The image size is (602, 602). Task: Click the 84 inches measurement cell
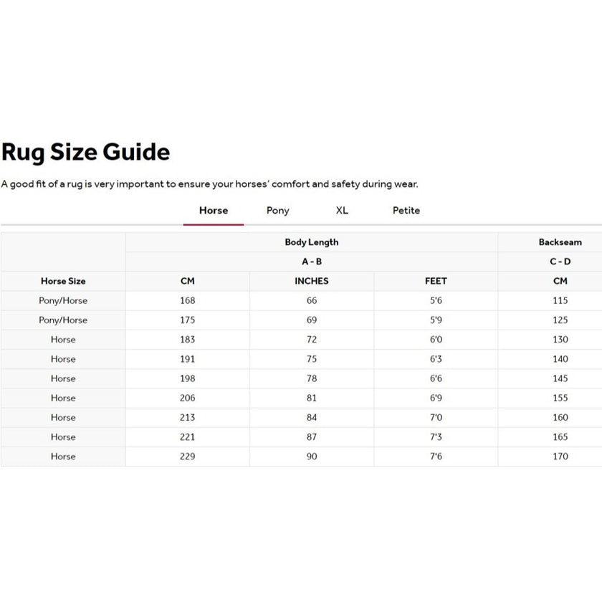click(310, 417)
